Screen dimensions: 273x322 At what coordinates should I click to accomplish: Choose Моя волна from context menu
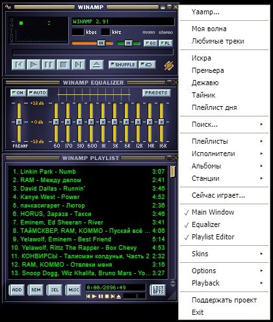(x=224, y=29)
